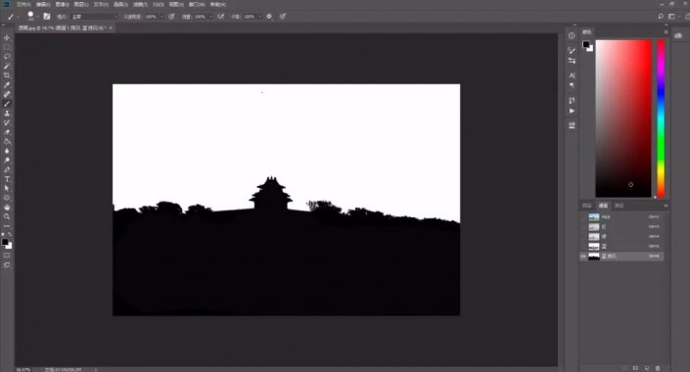This screenshot has width=690, height=372.
Task: Open the tool preset picker dropdown
Action: tap(18, 17)
